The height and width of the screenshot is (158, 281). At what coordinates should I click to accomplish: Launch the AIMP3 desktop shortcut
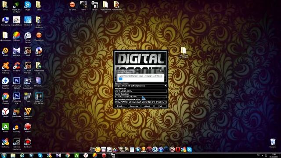(5, 52)
